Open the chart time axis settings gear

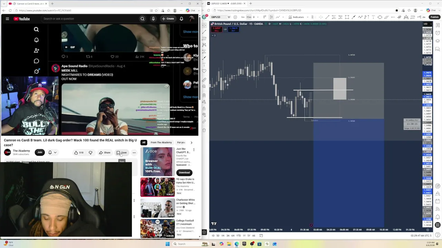(428, 230)
